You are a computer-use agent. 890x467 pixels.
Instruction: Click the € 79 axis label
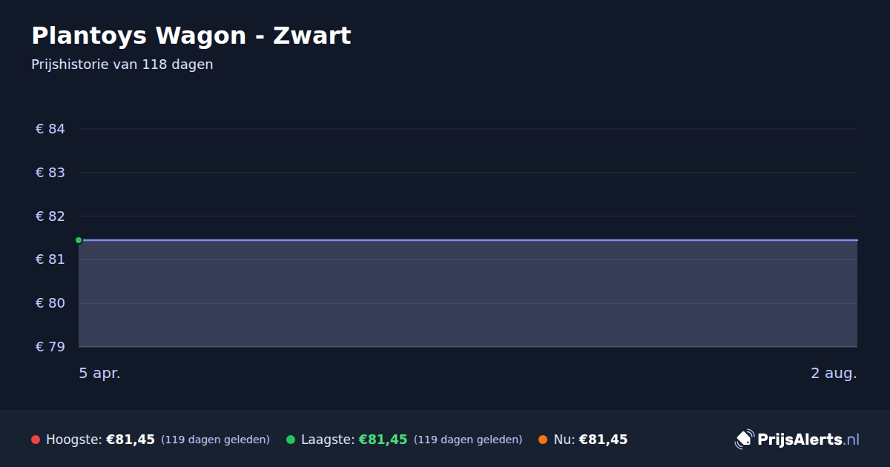pos(50,347)
